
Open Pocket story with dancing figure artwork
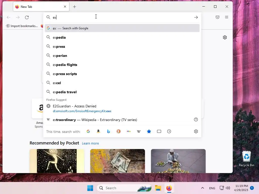coord(57,161)
